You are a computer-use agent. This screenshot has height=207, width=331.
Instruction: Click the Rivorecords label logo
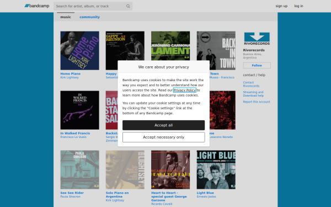[x=257, y=39]
